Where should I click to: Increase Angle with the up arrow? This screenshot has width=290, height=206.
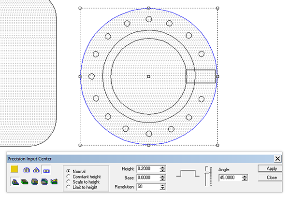[245, 176]
